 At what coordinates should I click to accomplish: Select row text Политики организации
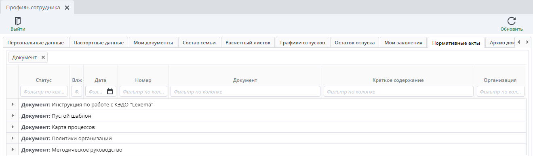82,138
